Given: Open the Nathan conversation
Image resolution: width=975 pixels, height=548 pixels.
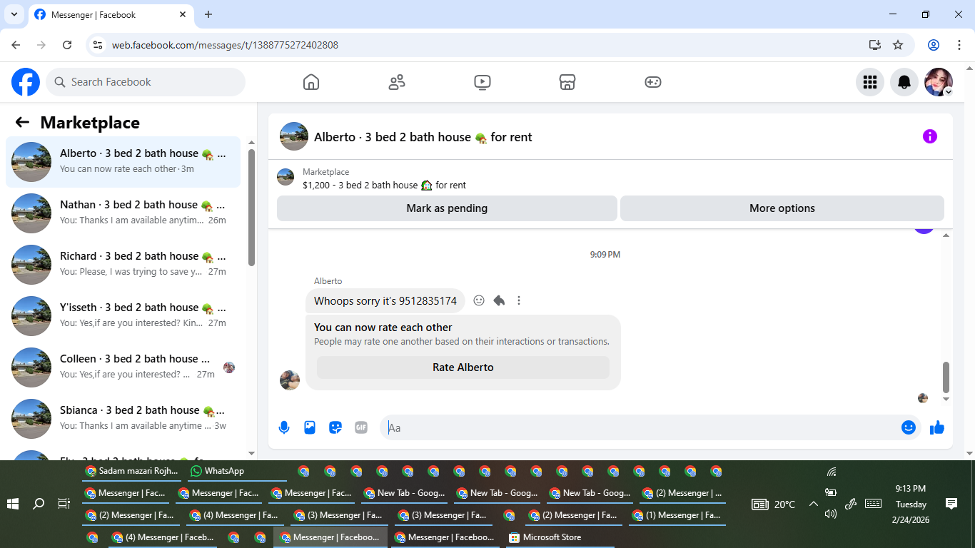Looking at the screenshot, I should pyautogui.click(x=123, y=213).
